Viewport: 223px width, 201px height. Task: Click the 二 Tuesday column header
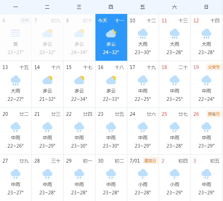(x=47, y=7)
